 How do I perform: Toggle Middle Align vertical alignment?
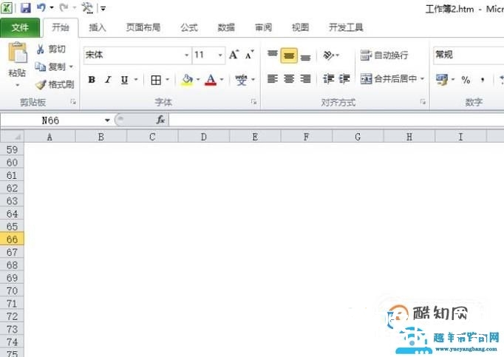click(x=289, y=55)
